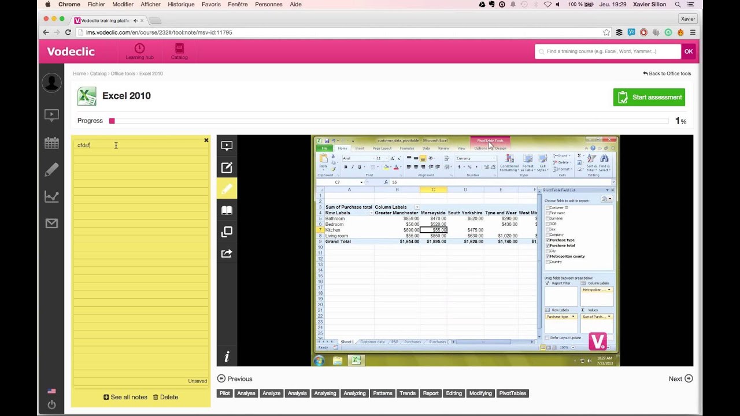Viewport: 740px width, 416px height.
Task: Untick the Metropolitan county field checkbox
Action: [547, 257]
